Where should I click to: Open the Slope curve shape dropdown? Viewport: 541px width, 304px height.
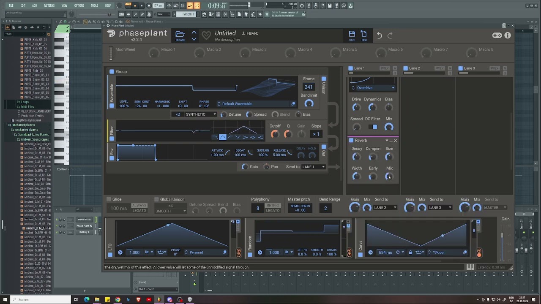tap(445, 252)
